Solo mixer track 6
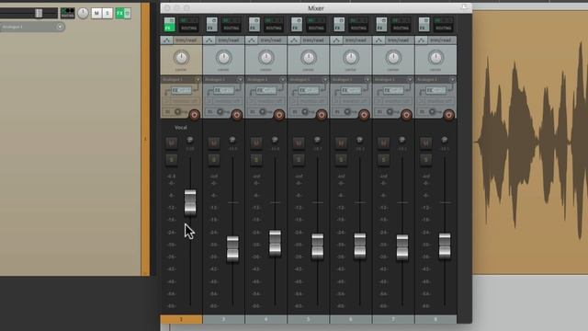 pos(341,159)
